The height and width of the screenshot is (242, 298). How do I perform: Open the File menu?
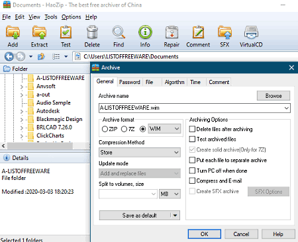(7, 17)
